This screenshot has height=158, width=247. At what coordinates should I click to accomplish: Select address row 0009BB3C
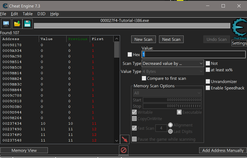pyautogui.click(x=57, y=84)
